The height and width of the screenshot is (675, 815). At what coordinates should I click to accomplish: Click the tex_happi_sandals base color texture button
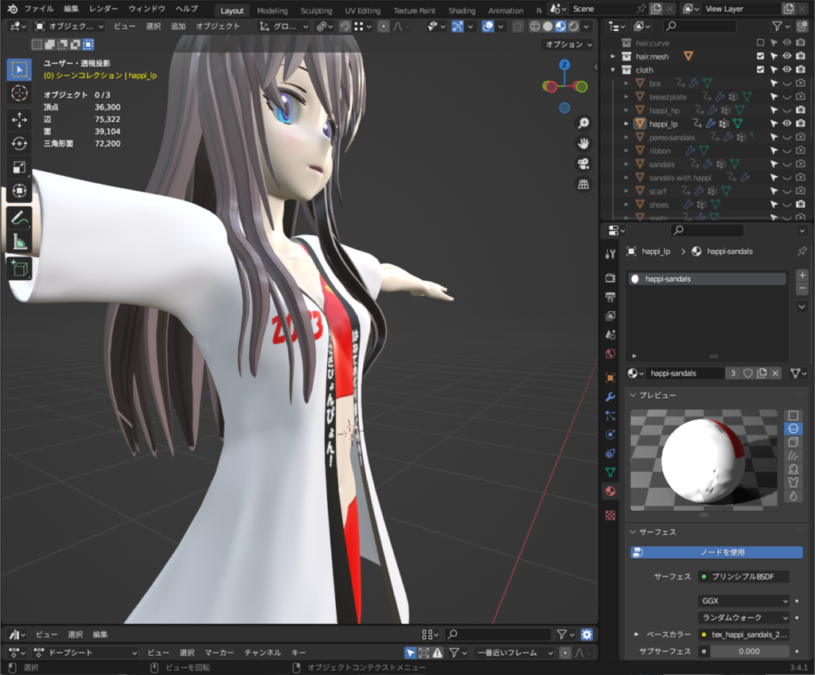743,634
